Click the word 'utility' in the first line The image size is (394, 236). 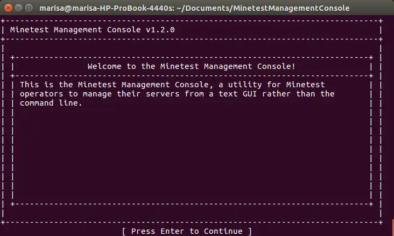click(245, 85)
